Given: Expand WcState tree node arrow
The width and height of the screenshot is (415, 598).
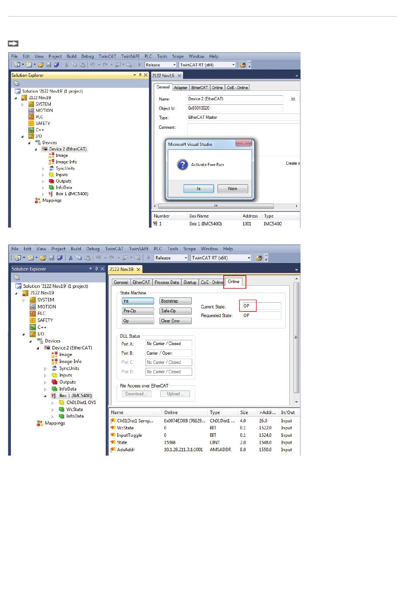Looking at the screenshot, I should coord(52,410).
